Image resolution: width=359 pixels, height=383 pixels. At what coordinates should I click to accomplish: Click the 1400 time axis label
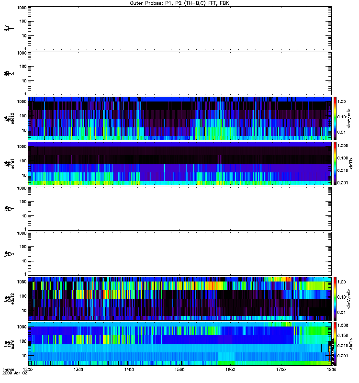point(129,369)
